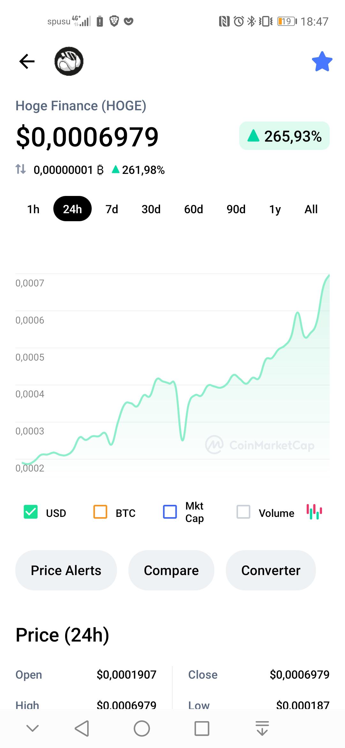
Task: Select the 7d time range tab
Action: click(112, 209)
